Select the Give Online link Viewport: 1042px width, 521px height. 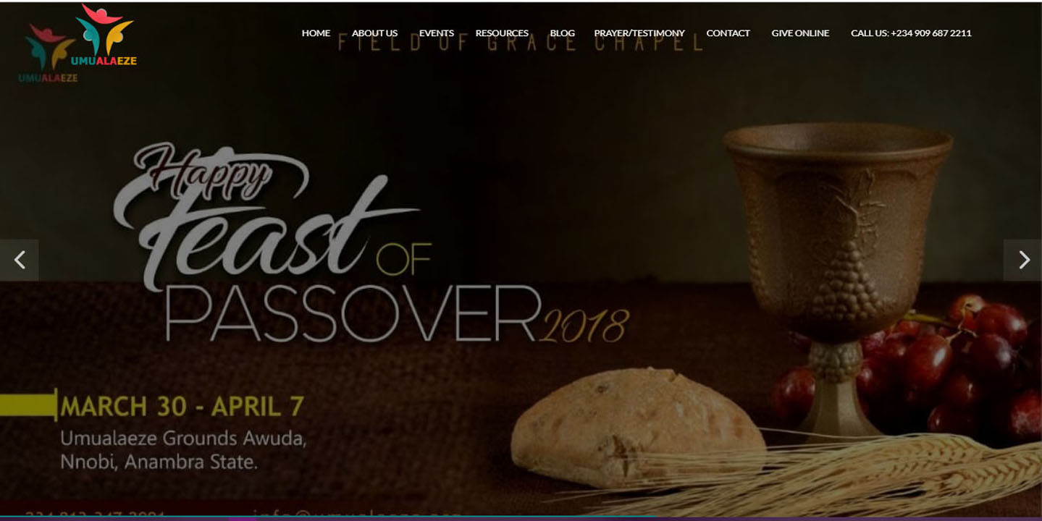tap(800, 33)
